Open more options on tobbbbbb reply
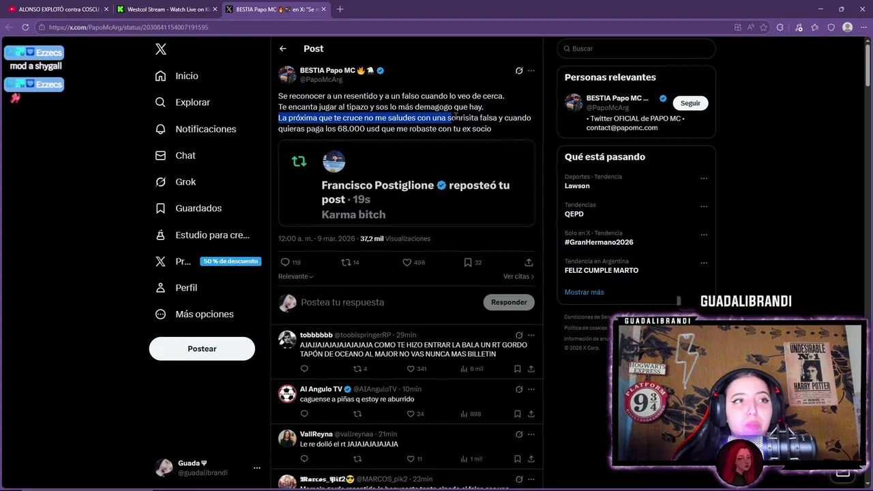 [x=531, y=335]
